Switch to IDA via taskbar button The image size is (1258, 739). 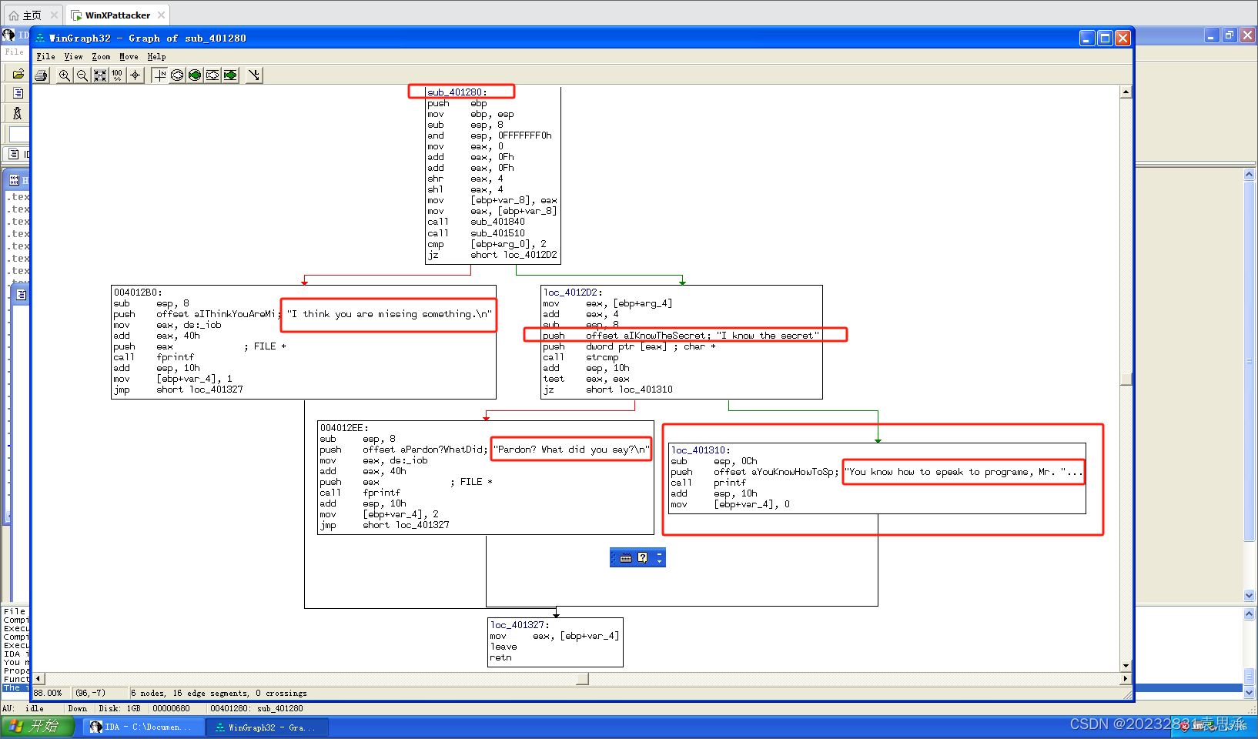coord(144,727)
